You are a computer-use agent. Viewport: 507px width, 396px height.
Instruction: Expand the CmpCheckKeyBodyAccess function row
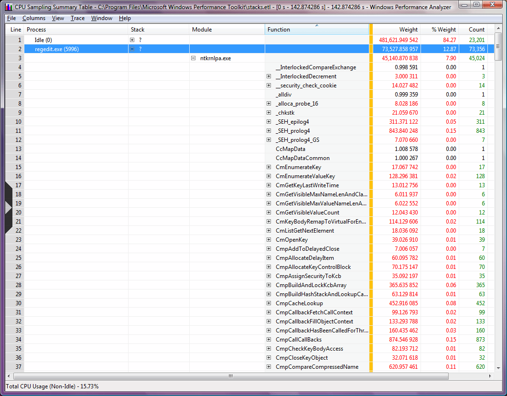pos(269,349)
